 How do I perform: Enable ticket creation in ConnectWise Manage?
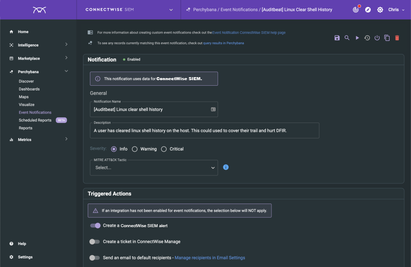click(x=95, y=241)
